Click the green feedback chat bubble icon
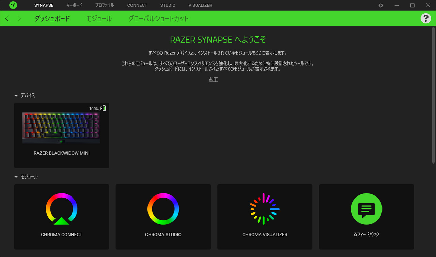 point(366,209)
